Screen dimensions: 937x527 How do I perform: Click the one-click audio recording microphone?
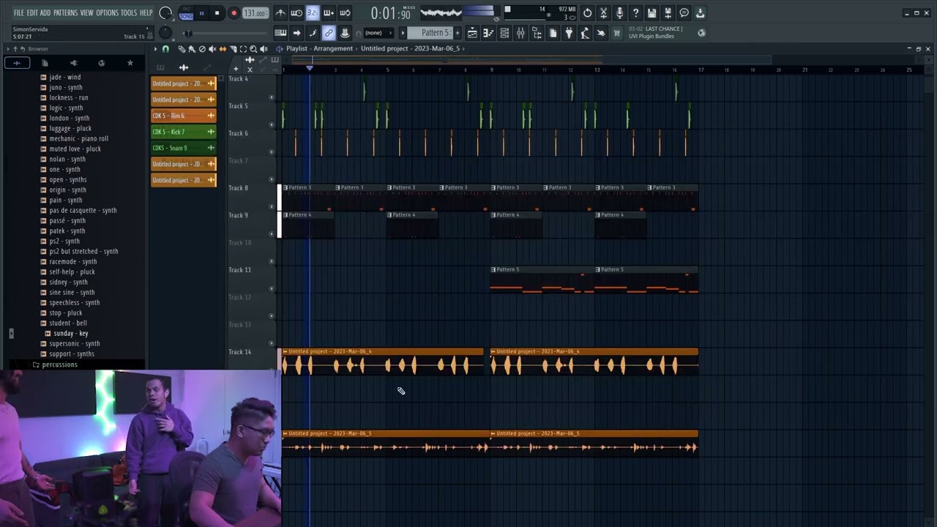(619, 12)
